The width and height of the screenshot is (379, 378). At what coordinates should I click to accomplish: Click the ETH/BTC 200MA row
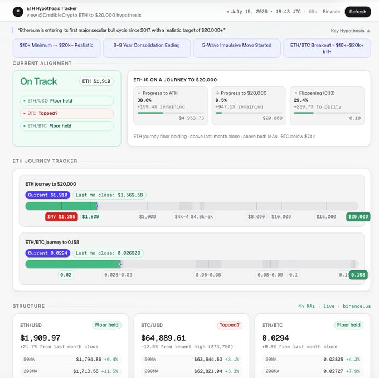click(x=313, y=371)
